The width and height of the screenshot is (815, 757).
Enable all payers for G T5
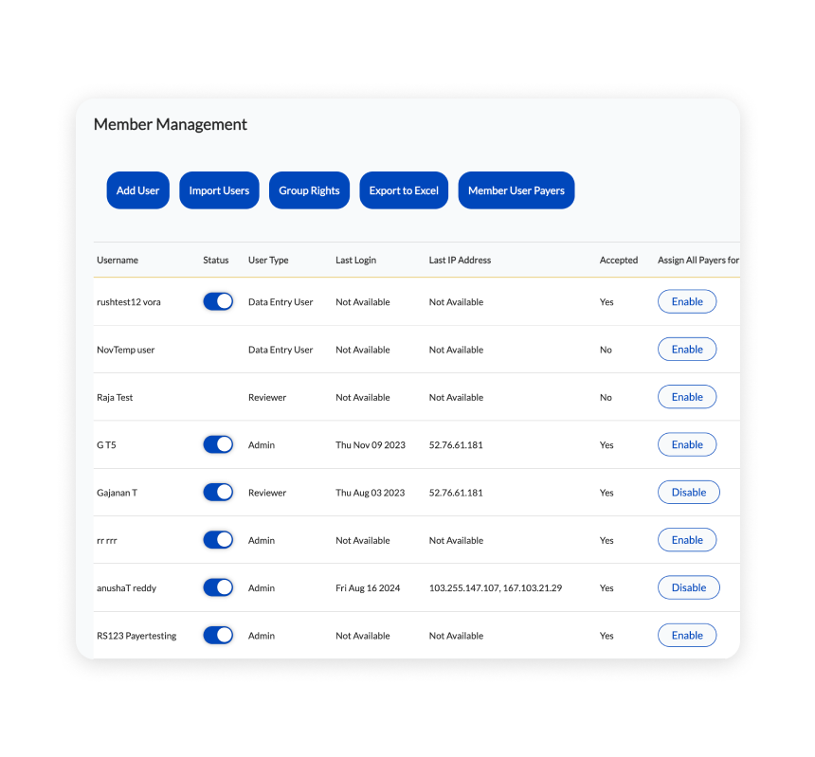[687, 444]
